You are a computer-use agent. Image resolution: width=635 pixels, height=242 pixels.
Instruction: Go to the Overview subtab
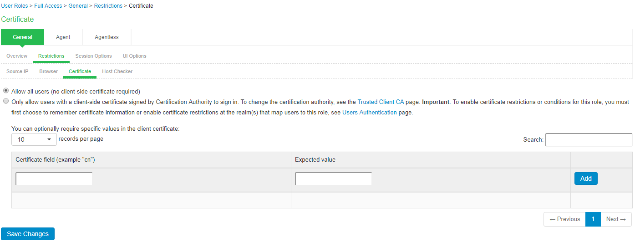point(17,56)
